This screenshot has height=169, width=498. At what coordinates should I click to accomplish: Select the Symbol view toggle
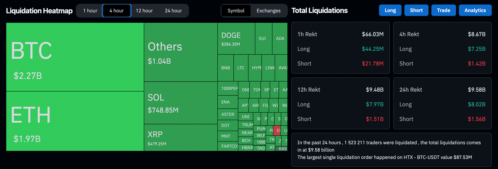click(236, 11)
